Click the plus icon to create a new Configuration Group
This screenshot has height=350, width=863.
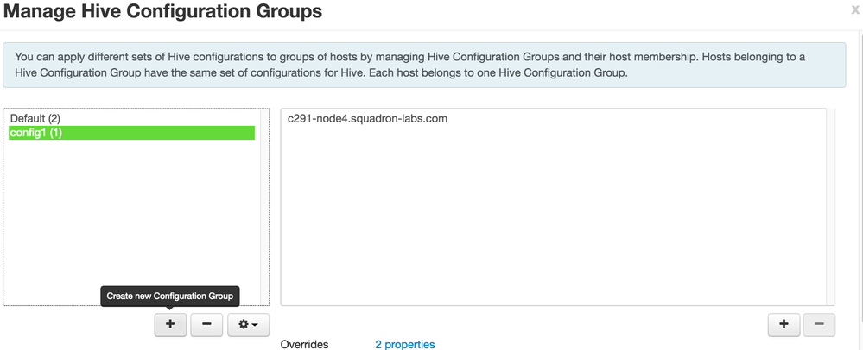pyautogui.click(x=170, y=324)
